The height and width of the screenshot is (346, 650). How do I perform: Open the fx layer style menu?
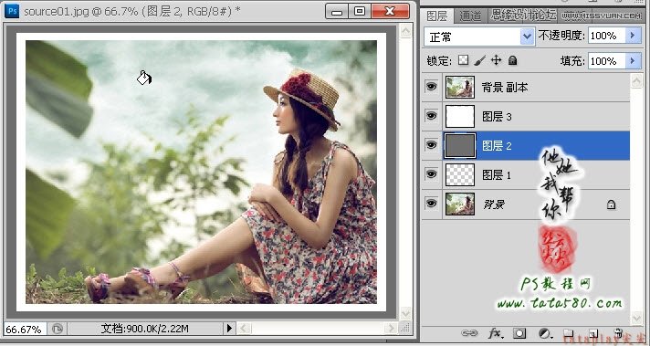tap(495, 332)
